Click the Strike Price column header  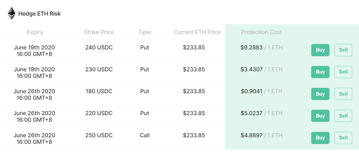tap(99, 32)
